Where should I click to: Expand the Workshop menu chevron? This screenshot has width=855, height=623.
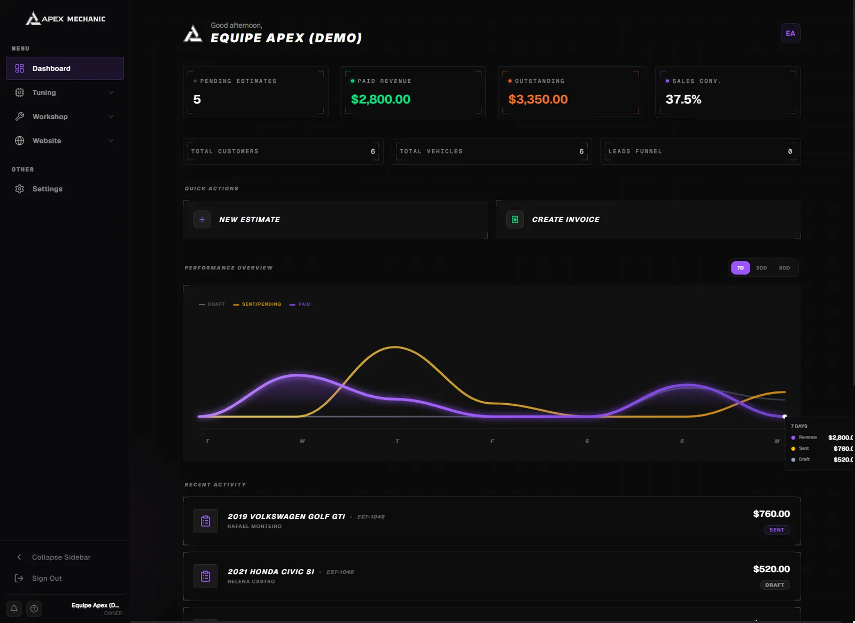click(111, 117)
